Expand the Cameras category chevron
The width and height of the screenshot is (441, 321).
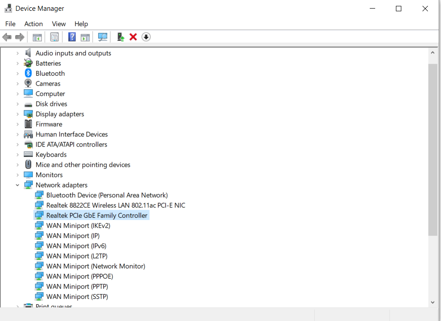(x=18, y=83)
